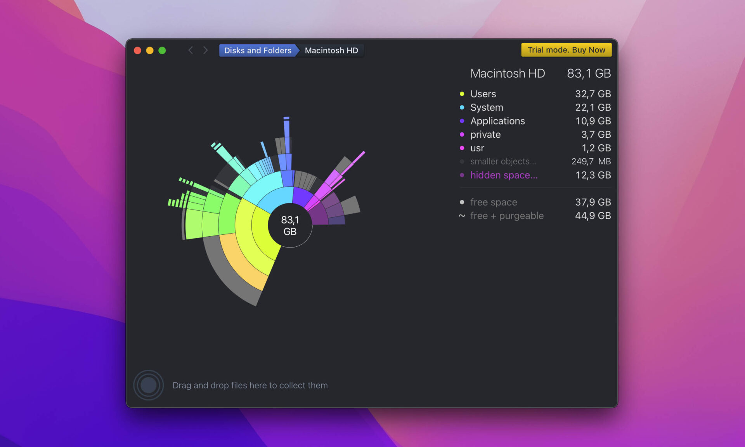
Task: Click the Trial mode Buy Now button
Action: tap(566, 50)
